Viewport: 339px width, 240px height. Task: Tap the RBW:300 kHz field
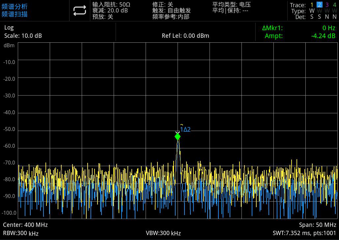click(21, 233)
